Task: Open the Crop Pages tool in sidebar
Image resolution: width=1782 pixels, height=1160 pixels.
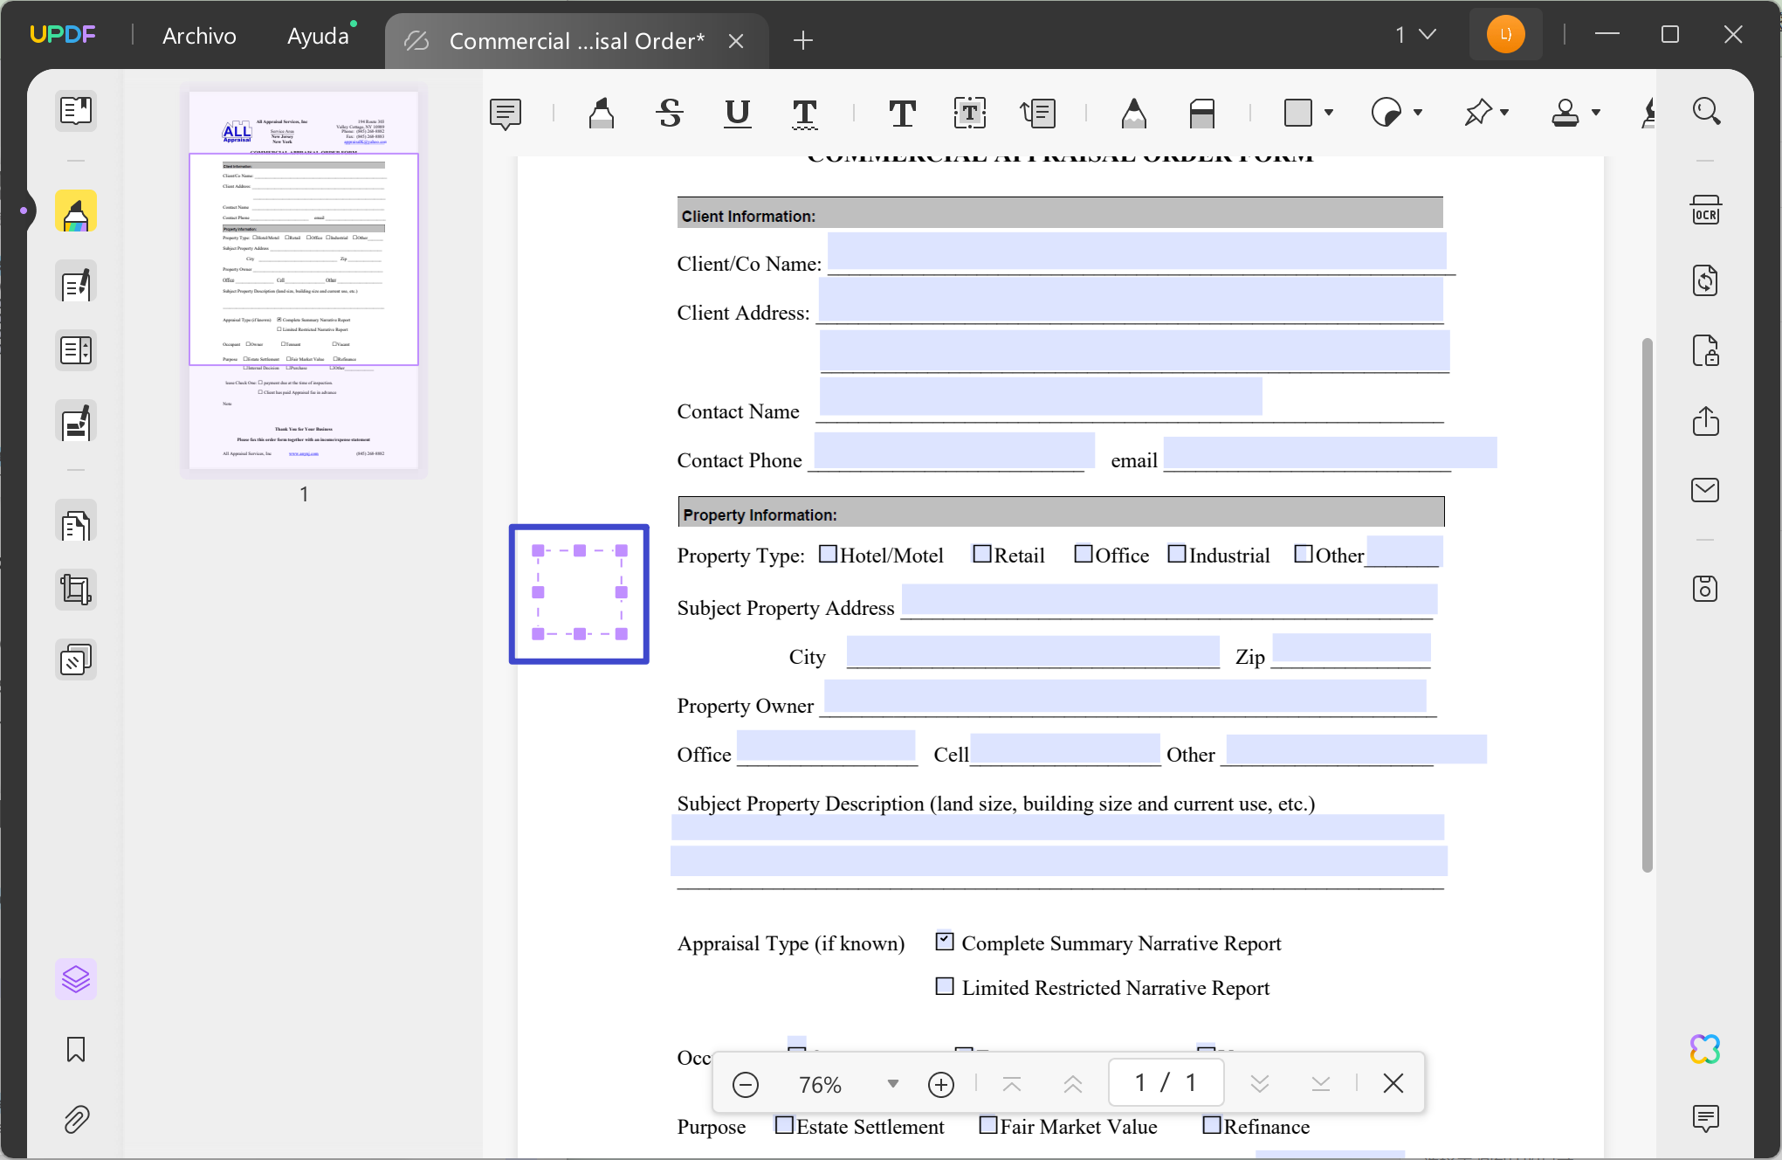Action: pos(76,590)
